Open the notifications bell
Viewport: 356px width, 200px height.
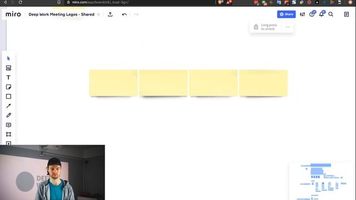(x=322, y=14)
